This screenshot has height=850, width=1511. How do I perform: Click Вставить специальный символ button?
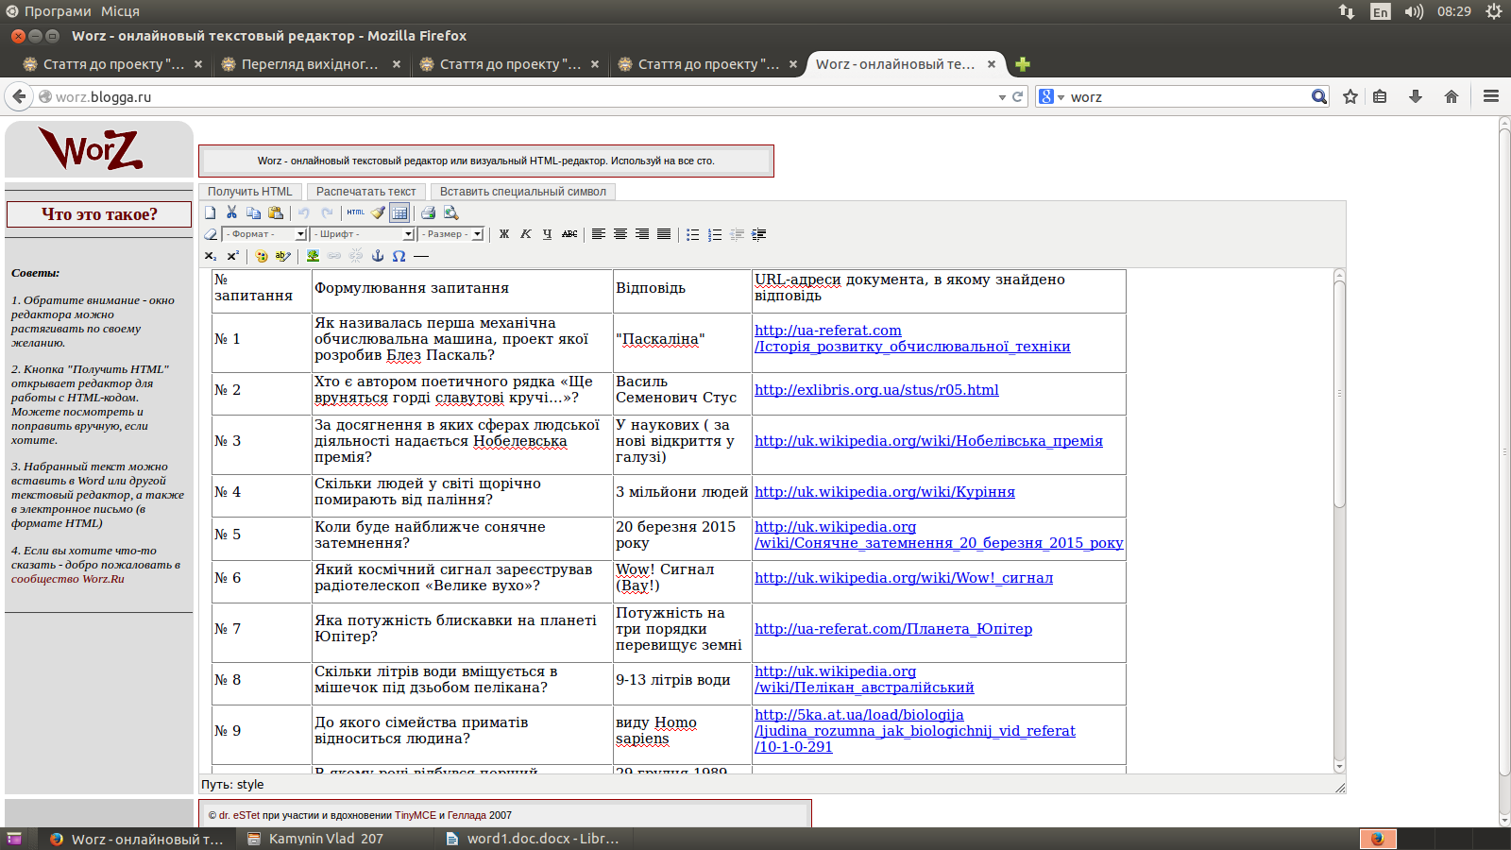point(522,192)
